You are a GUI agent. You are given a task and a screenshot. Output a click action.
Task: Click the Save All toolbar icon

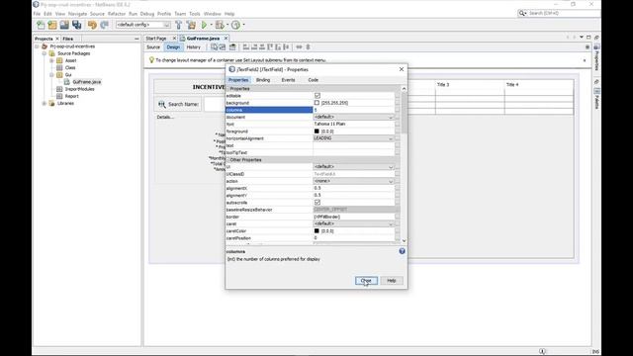[x=77, y=25]
